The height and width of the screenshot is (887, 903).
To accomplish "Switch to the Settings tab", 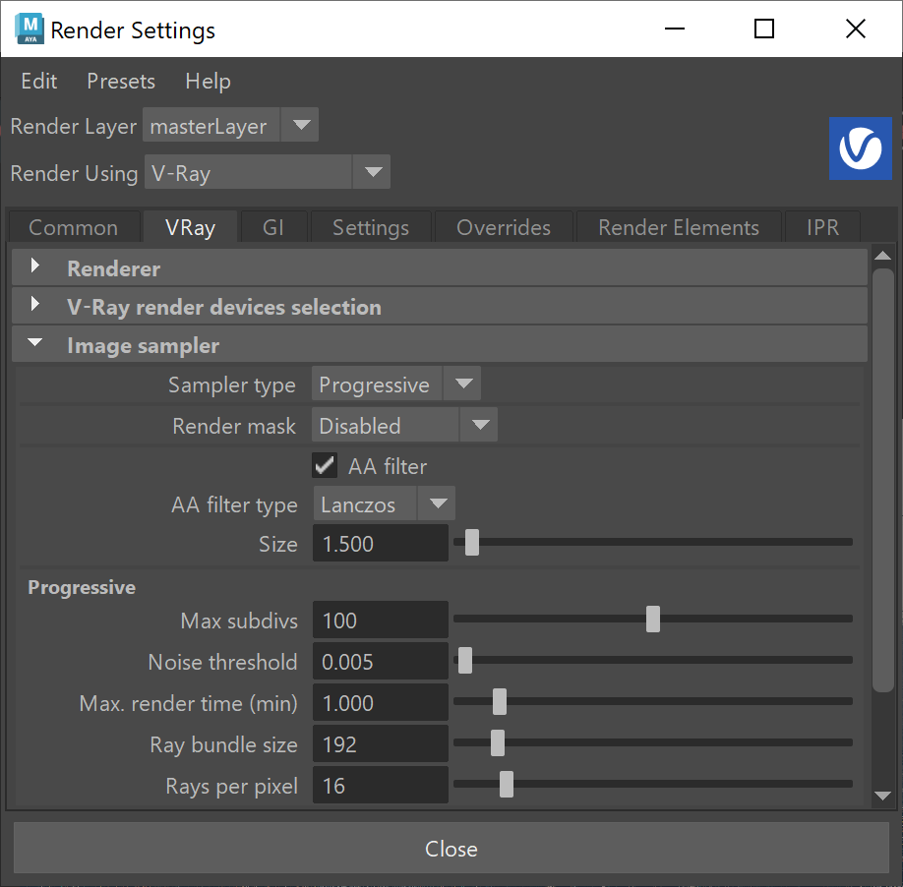I will [371, 227].
